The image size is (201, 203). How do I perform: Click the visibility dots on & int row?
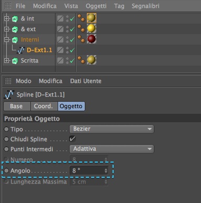coord(67,18)
